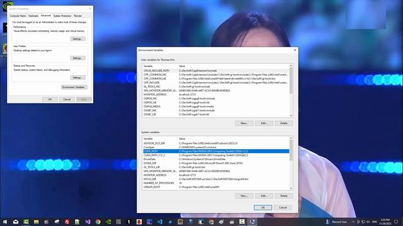
Task: Select OGPG8_MEDIA user variable row
Action: (x=216, y=106)
